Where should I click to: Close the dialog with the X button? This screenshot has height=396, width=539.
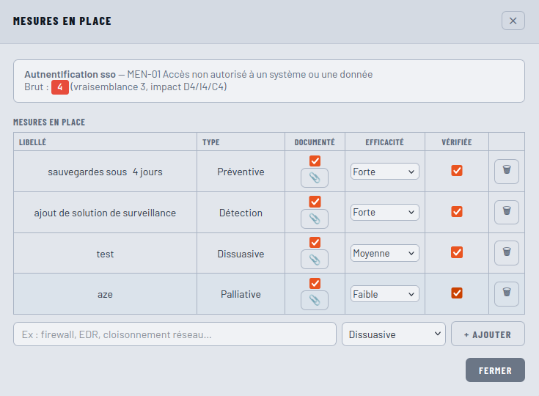point(513,21)
